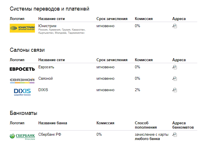Click the Салоны связи section heading
The width and height of the screenshot is (209, 154).
[x=27, y=50]
